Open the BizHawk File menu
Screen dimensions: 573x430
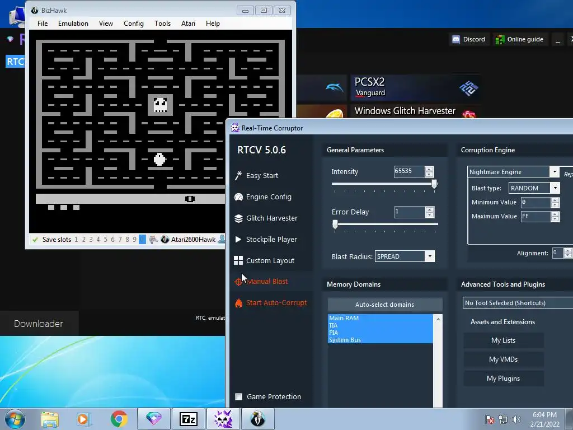pos(43,24)
